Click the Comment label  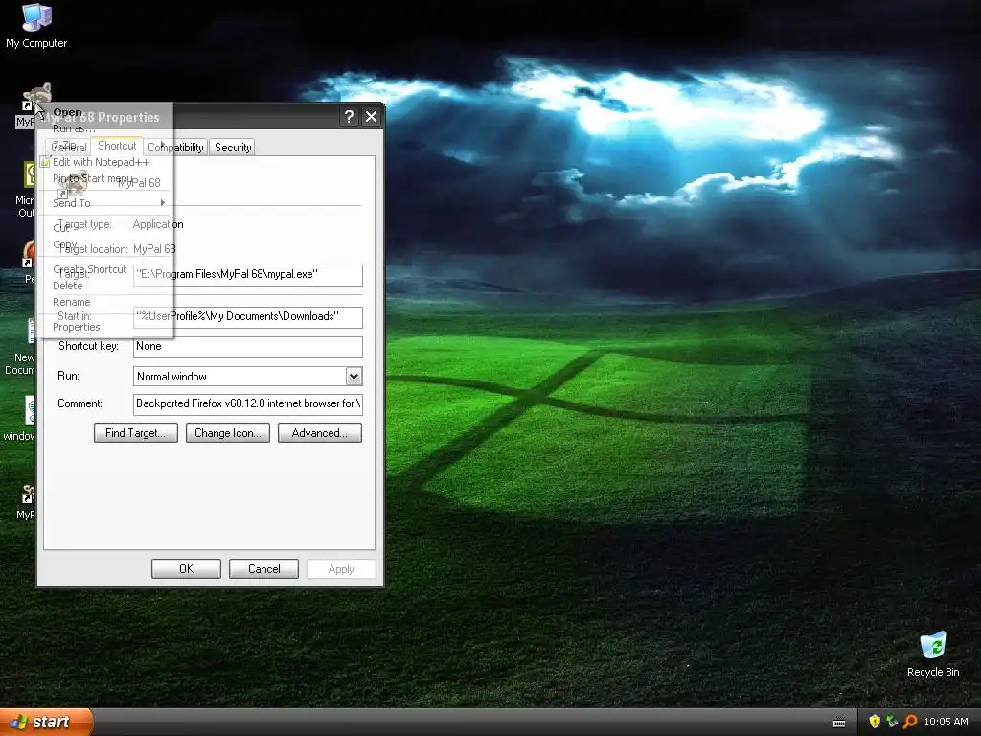(80, 403)
